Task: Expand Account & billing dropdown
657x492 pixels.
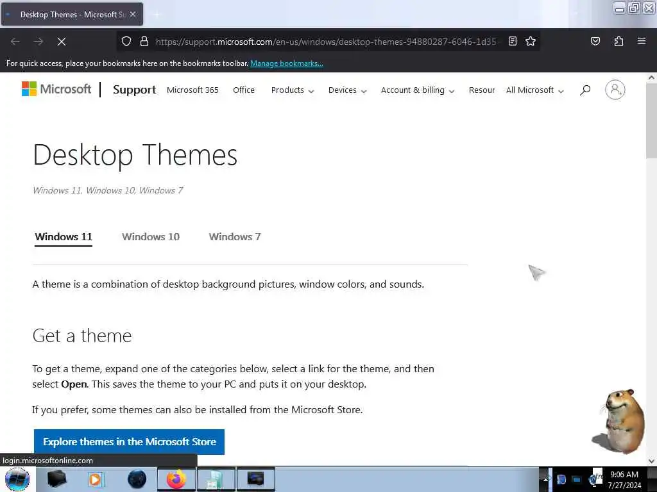Action: click(x=417, y=90)
